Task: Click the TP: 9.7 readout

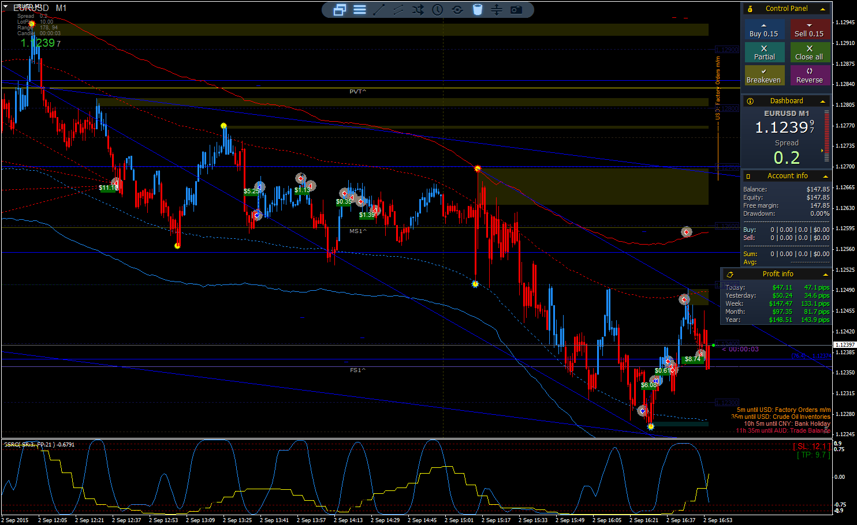Action: tap(814, 455)
